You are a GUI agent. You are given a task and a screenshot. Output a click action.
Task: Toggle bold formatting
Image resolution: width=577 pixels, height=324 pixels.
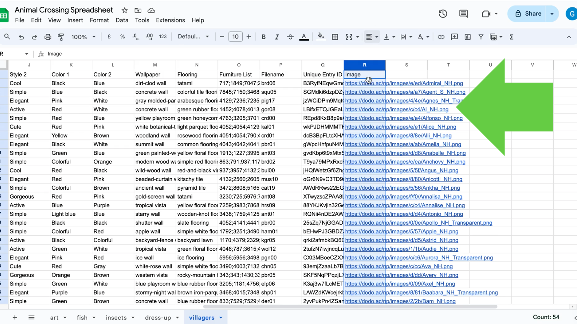[263, 37]
